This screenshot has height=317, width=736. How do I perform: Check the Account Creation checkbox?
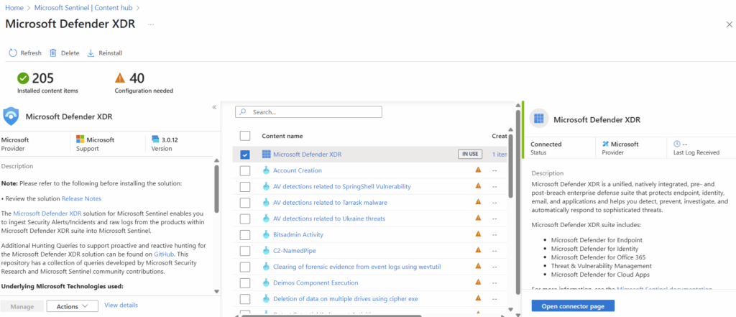point(245,170)
